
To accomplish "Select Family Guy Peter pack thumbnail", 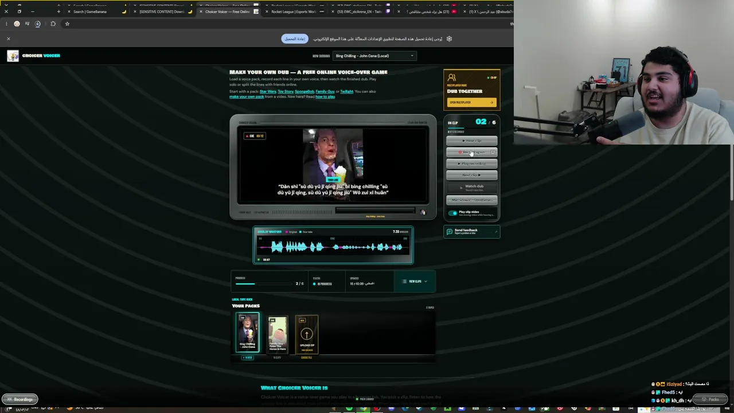I will (x=278, y=334).
